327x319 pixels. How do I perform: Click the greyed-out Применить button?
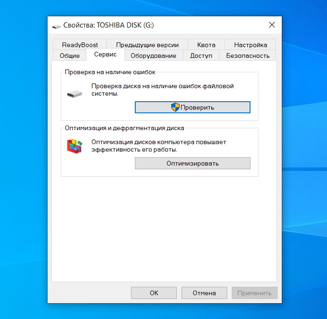coord(254,293)
